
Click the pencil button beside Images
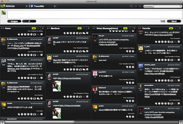(x=29, y=21)
